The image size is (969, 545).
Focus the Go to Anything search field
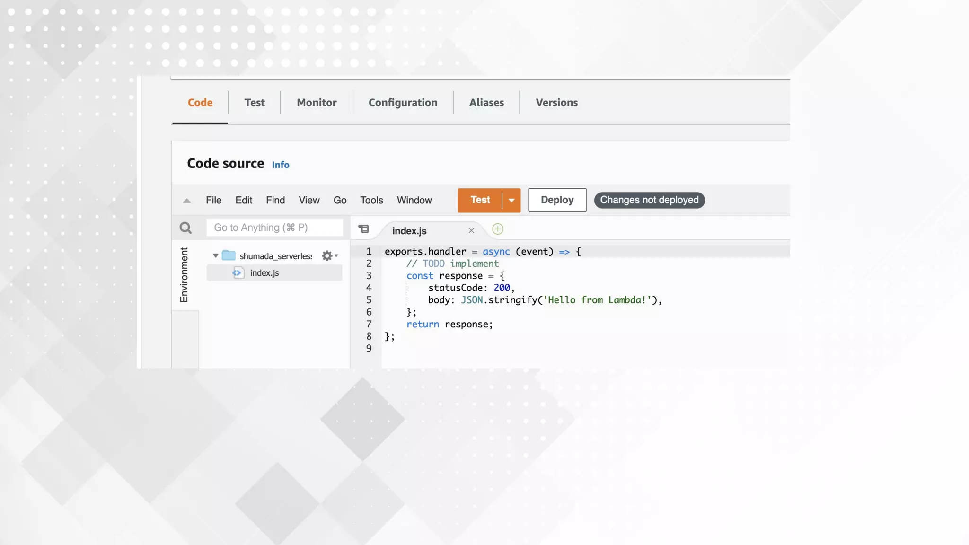tap(274, 228)
